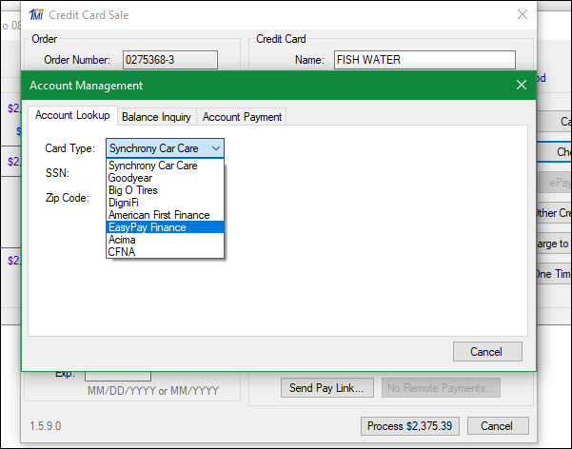Screen dimensions: 572x449
Task: Switch to the Account Lookup tab
Action: 72,115
